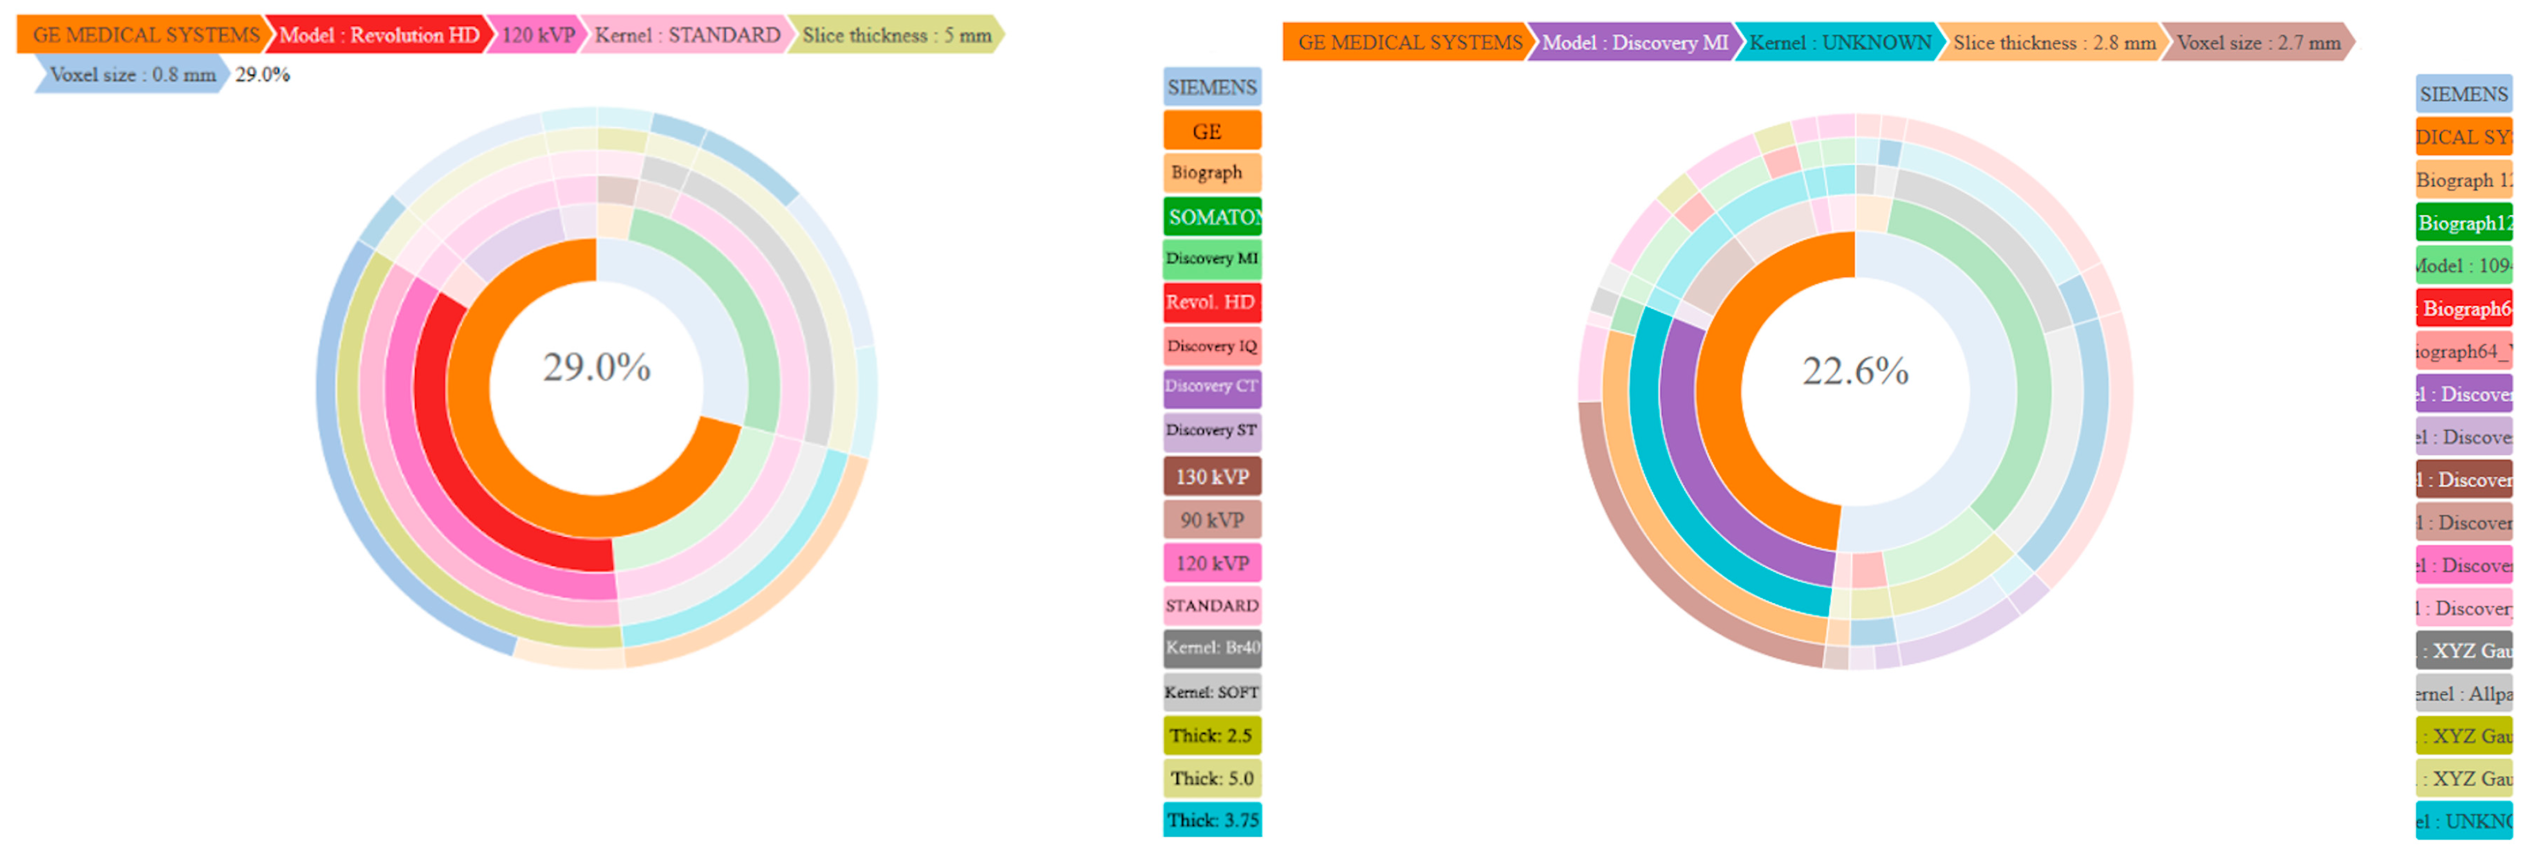
Task: Select the green Biograph12 swatch in far-right legend
Action: tap(2464, 223)
